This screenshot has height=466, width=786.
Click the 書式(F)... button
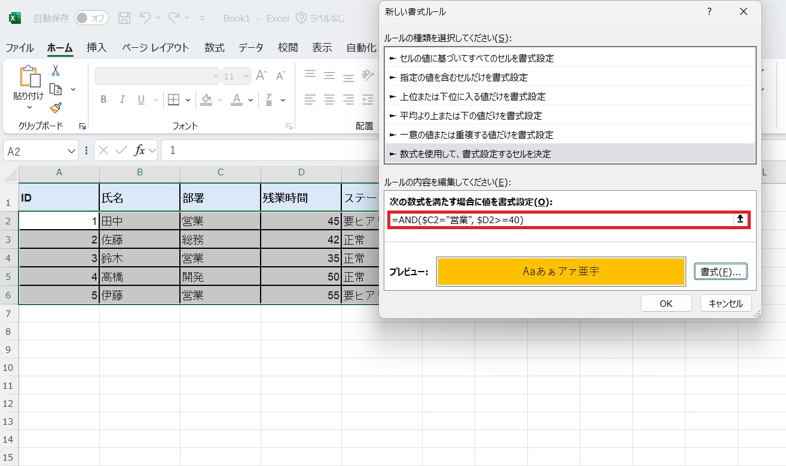(x=720, y=271)
